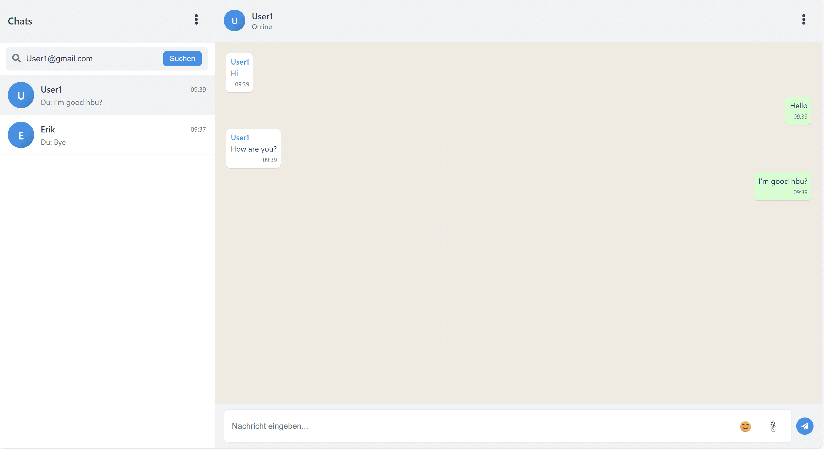Image resolution: width=824 pixels, height=449 pixels.
Task: Click the Chats heading
Action: point(20,21)
